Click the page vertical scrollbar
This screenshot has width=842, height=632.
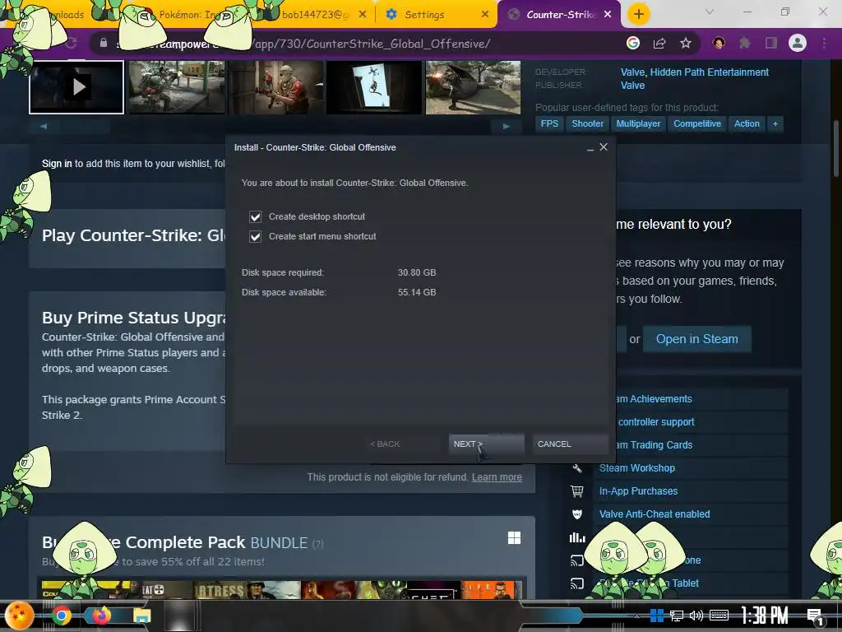point(836,148)
